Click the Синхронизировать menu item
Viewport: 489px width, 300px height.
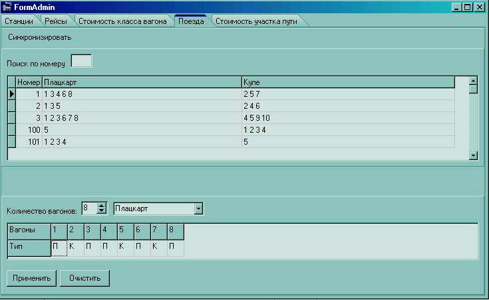coord(40,37)
